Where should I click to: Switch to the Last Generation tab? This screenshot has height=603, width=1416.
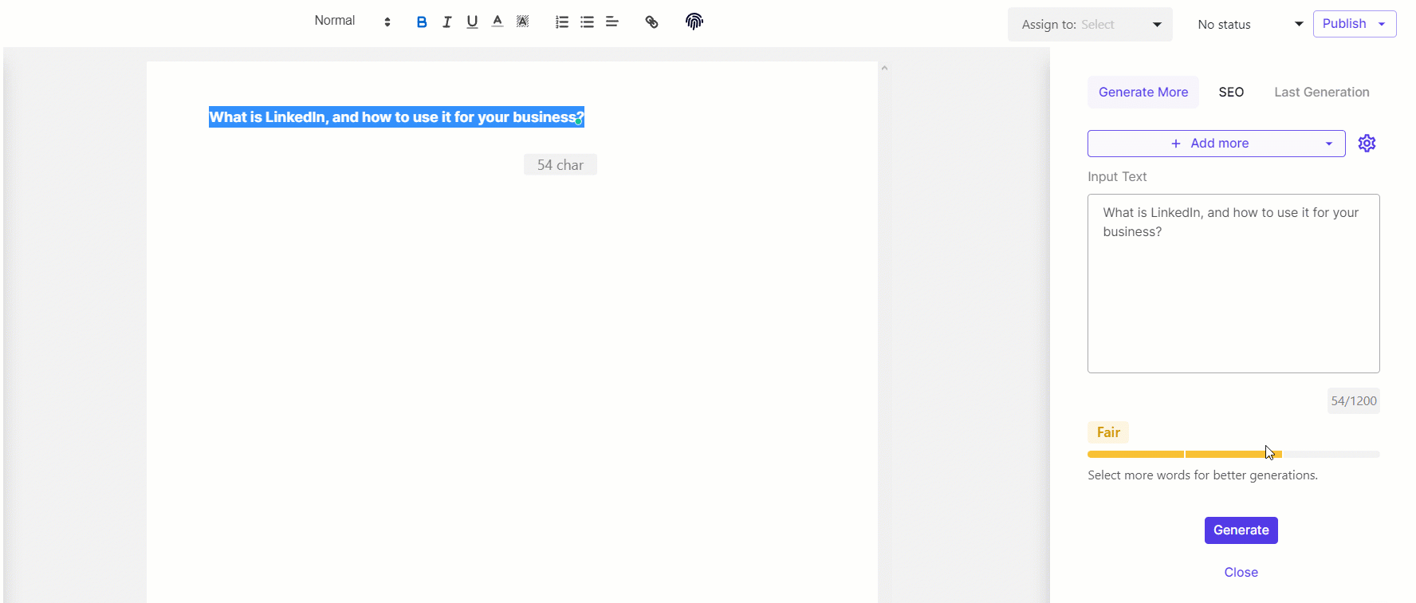click(x=1322, y=93)
